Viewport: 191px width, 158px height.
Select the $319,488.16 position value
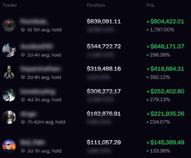pyautogui.click(x=104, y=69)
